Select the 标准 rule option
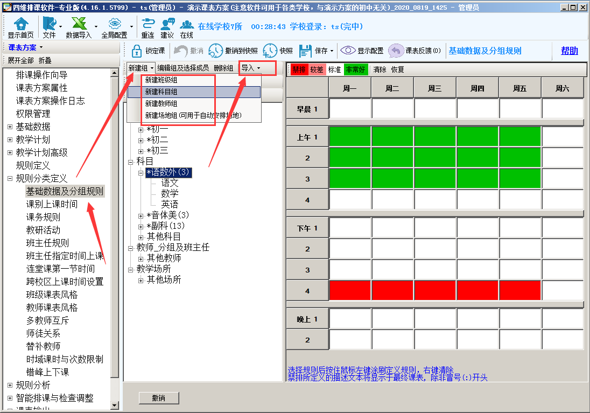This screenshot has height=413, width=590. (x=334, y=69)
